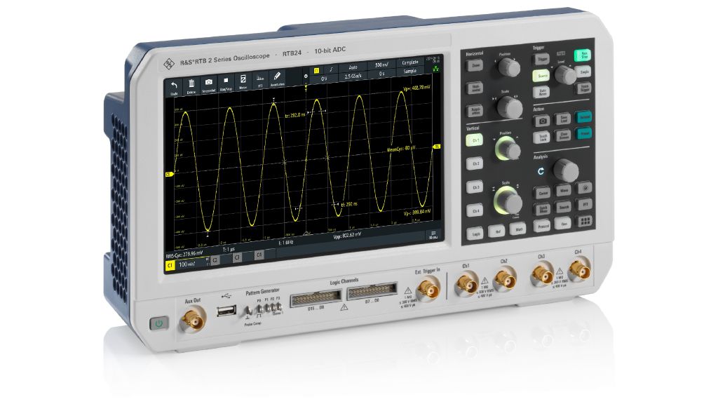This screenshot has width=718, height=404.
Task: Select the C4 channel tab
Action: coord(259,255)
